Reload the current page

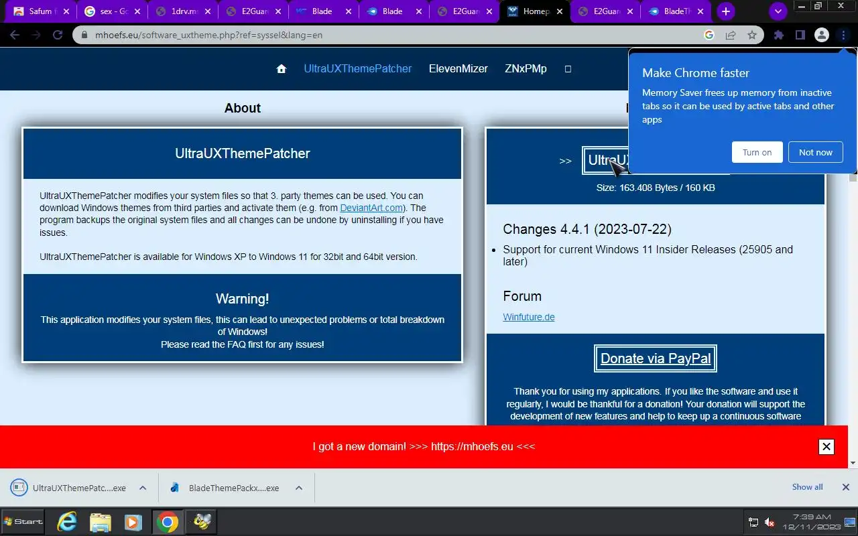click(58, 35)
